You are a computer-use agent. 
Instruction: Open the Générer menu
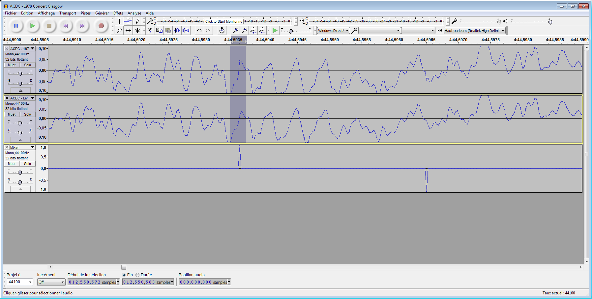click(x=102, y=13)
